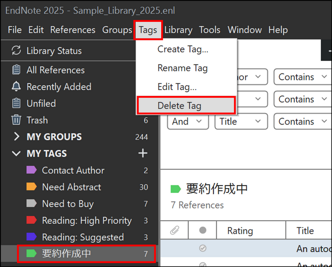Open the Trash bin icon
This screenshot has width=332, height=267.
click(16, 120)
